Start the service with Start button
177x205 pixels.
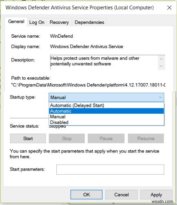[x=28, y=138]
